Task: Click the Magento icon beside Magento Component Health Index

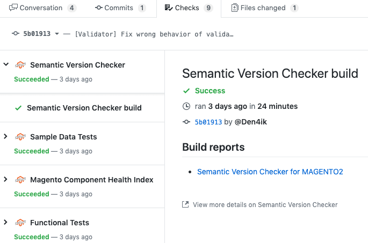Action: coord(20,180)
